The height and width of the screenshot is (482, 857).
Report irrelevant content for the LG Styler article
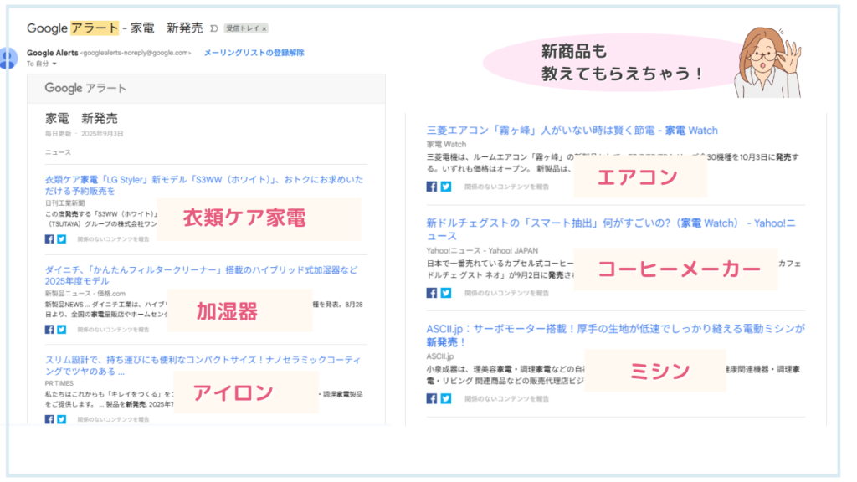click(x=113, y=238)
